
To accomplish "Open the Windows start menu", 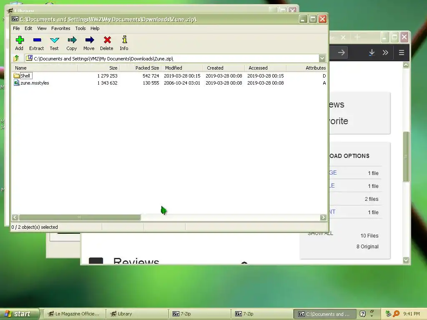I will tap(19, 314).
